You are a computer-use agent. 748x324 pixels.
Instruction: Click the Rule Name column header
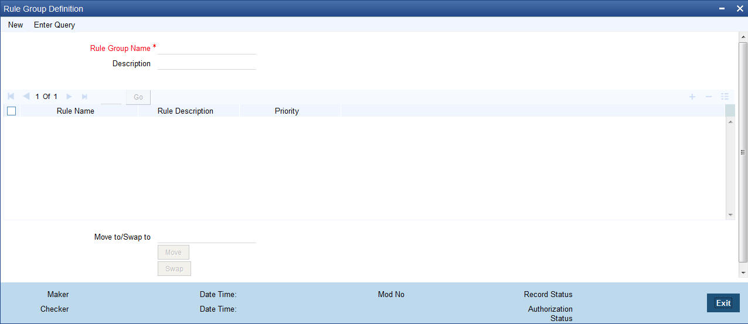[76, 111]
